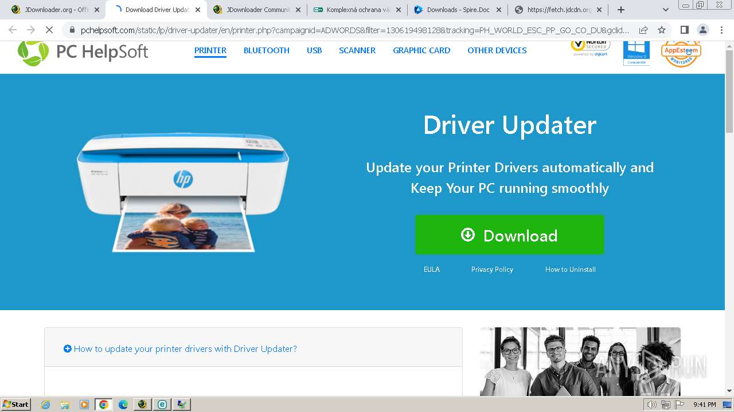Viewport: 734px width, 412px height.
Task: Select the Chrome taskbar icon
Action: pyautogui.click(x=104, y=405)
